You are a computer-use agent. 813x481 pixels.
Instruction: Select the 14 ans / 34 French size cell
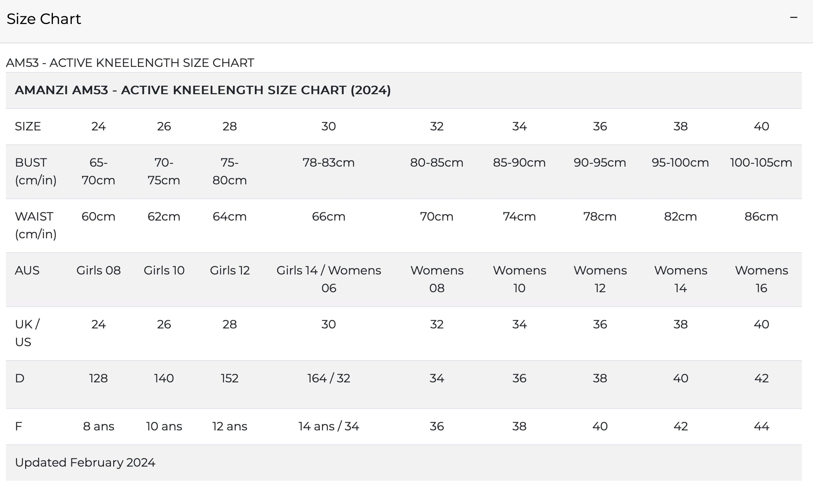(x=328, y=426)
